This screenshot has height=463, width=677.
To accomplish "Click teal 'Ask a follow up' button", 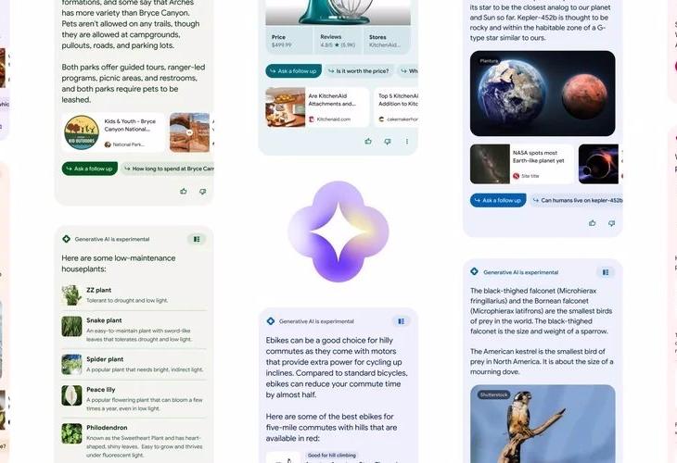I will coord(294,71).
